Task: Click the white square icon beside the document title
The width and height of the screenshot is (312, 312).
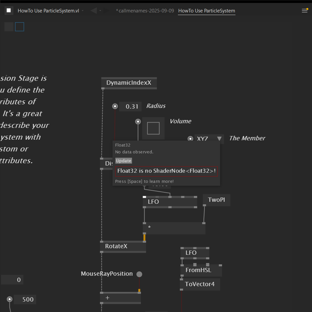Action: coord(9,10)
